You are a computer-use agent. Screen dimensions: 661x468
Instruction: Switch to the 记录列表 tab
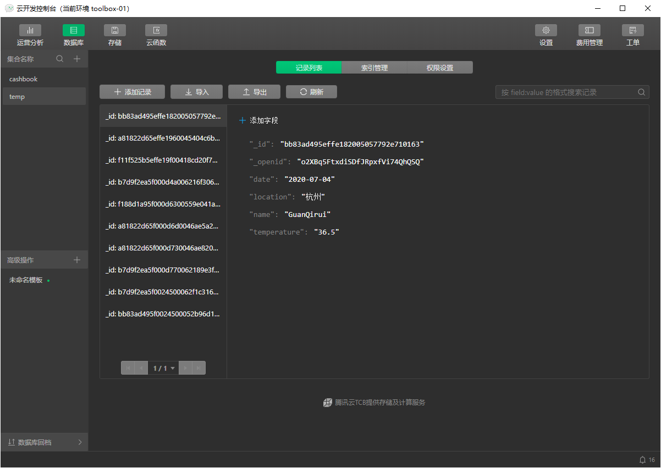click(x=309, y=68)
